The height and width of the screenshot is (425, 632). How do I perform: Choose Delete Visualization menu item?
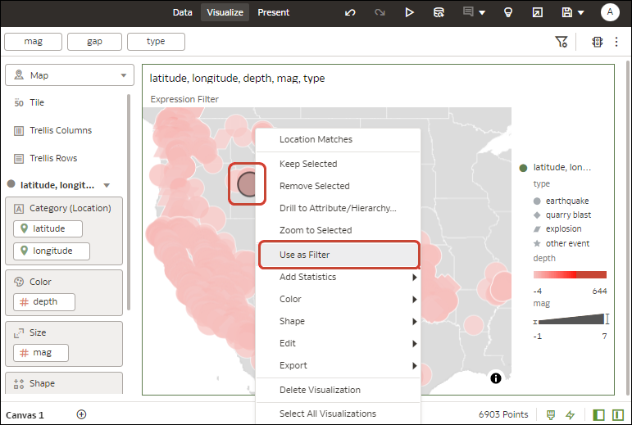pyautogui.click(x=339, y=390)
